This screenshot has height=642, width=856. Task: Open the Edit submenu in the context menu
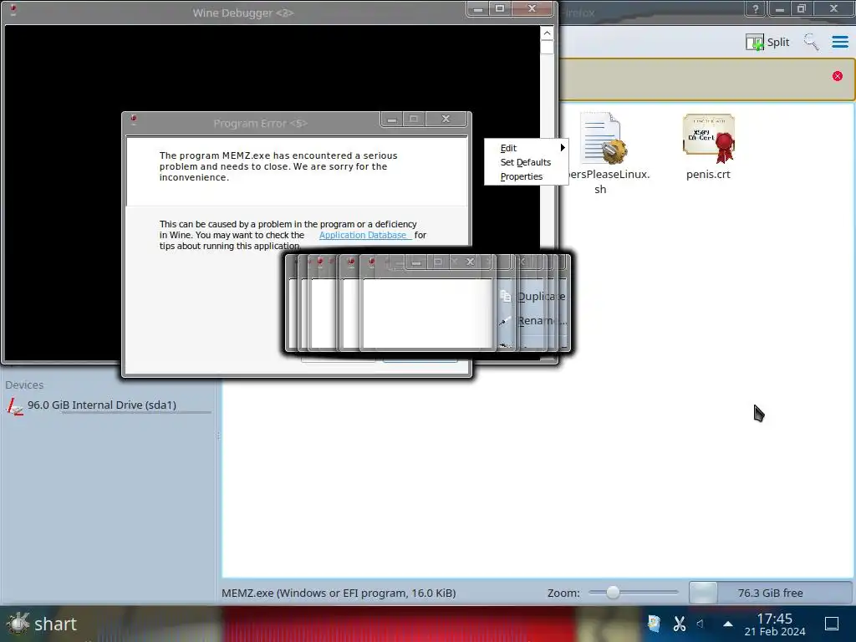click(526, 148)
